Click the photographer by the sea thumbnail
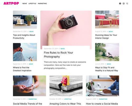Viewport: 132px width, 106px height. [x=25, y=52]
